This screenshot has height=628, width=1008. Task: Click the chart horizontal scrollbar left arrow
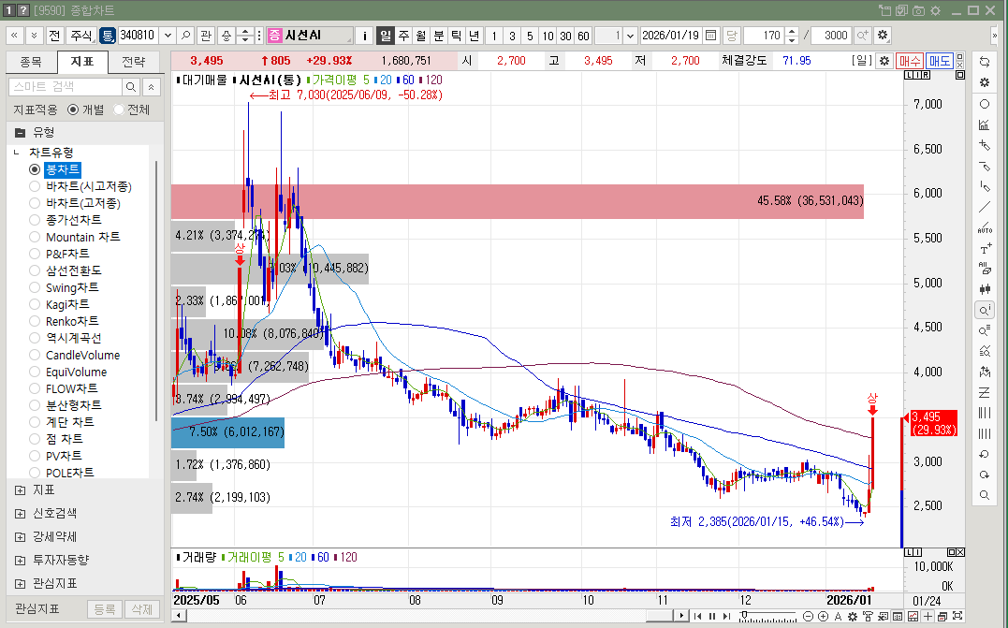click(x=178, y=616)
